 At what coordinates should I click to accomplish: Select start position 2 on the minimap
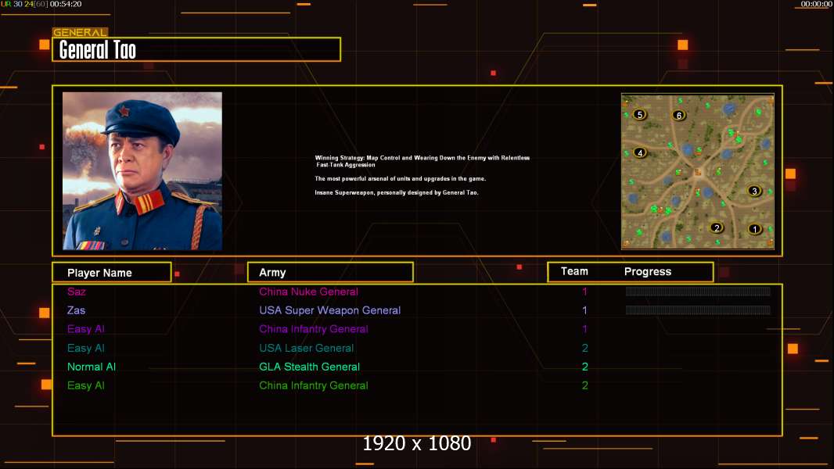click(717, 228)
